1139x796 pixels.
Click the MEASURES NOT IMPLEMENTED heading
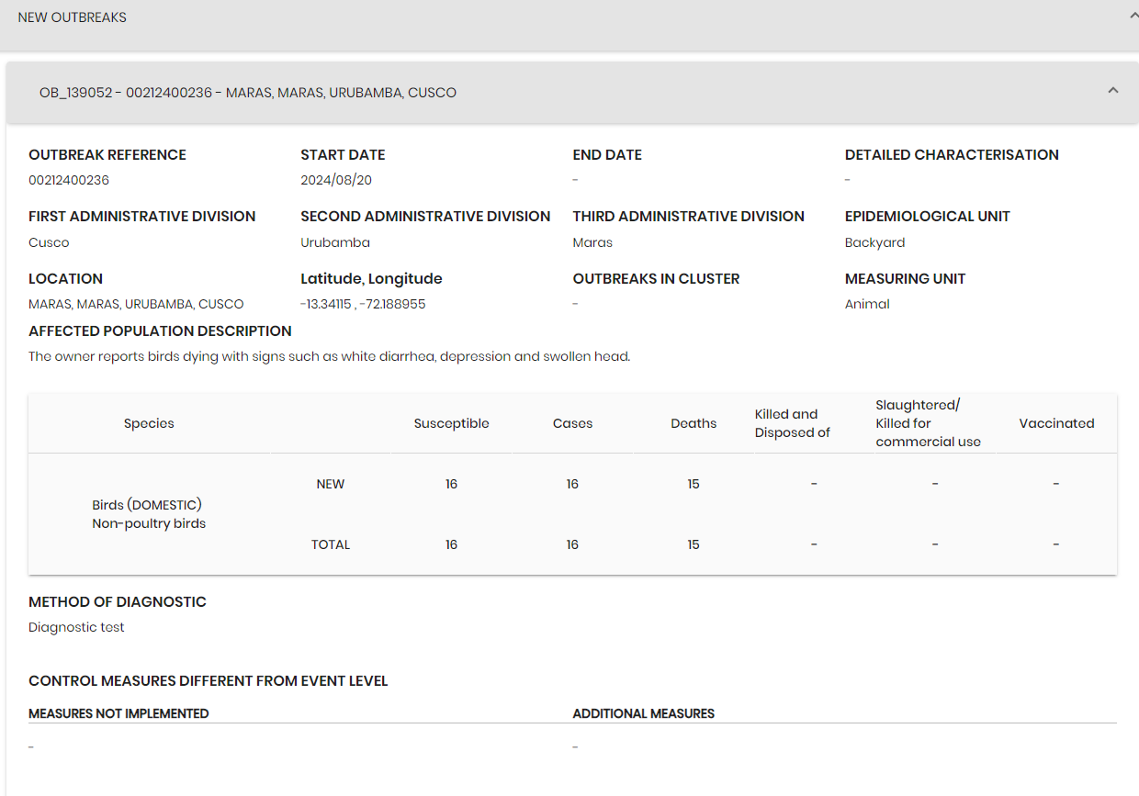click(118, 713)
